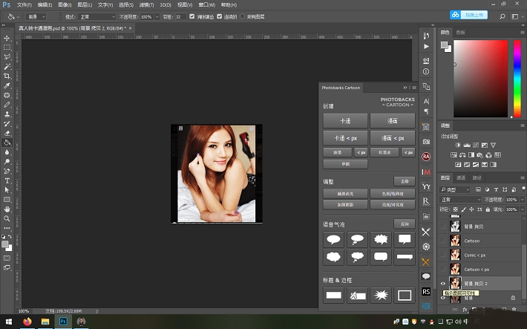Show the Cartoon layer visibility box
The width and height of the screenshot is (527, 329).
point(442,241)
